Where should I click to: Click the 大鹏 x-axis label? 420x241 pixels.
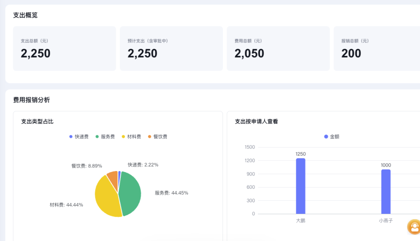pos(301,221)
